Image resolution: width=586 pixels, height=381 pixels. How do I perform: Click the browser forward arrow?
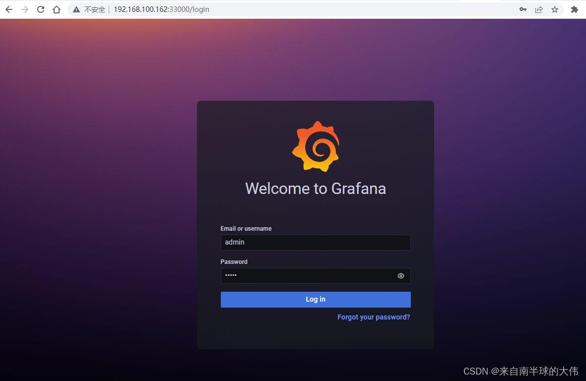pyautogui.click(x=25, y=9)
